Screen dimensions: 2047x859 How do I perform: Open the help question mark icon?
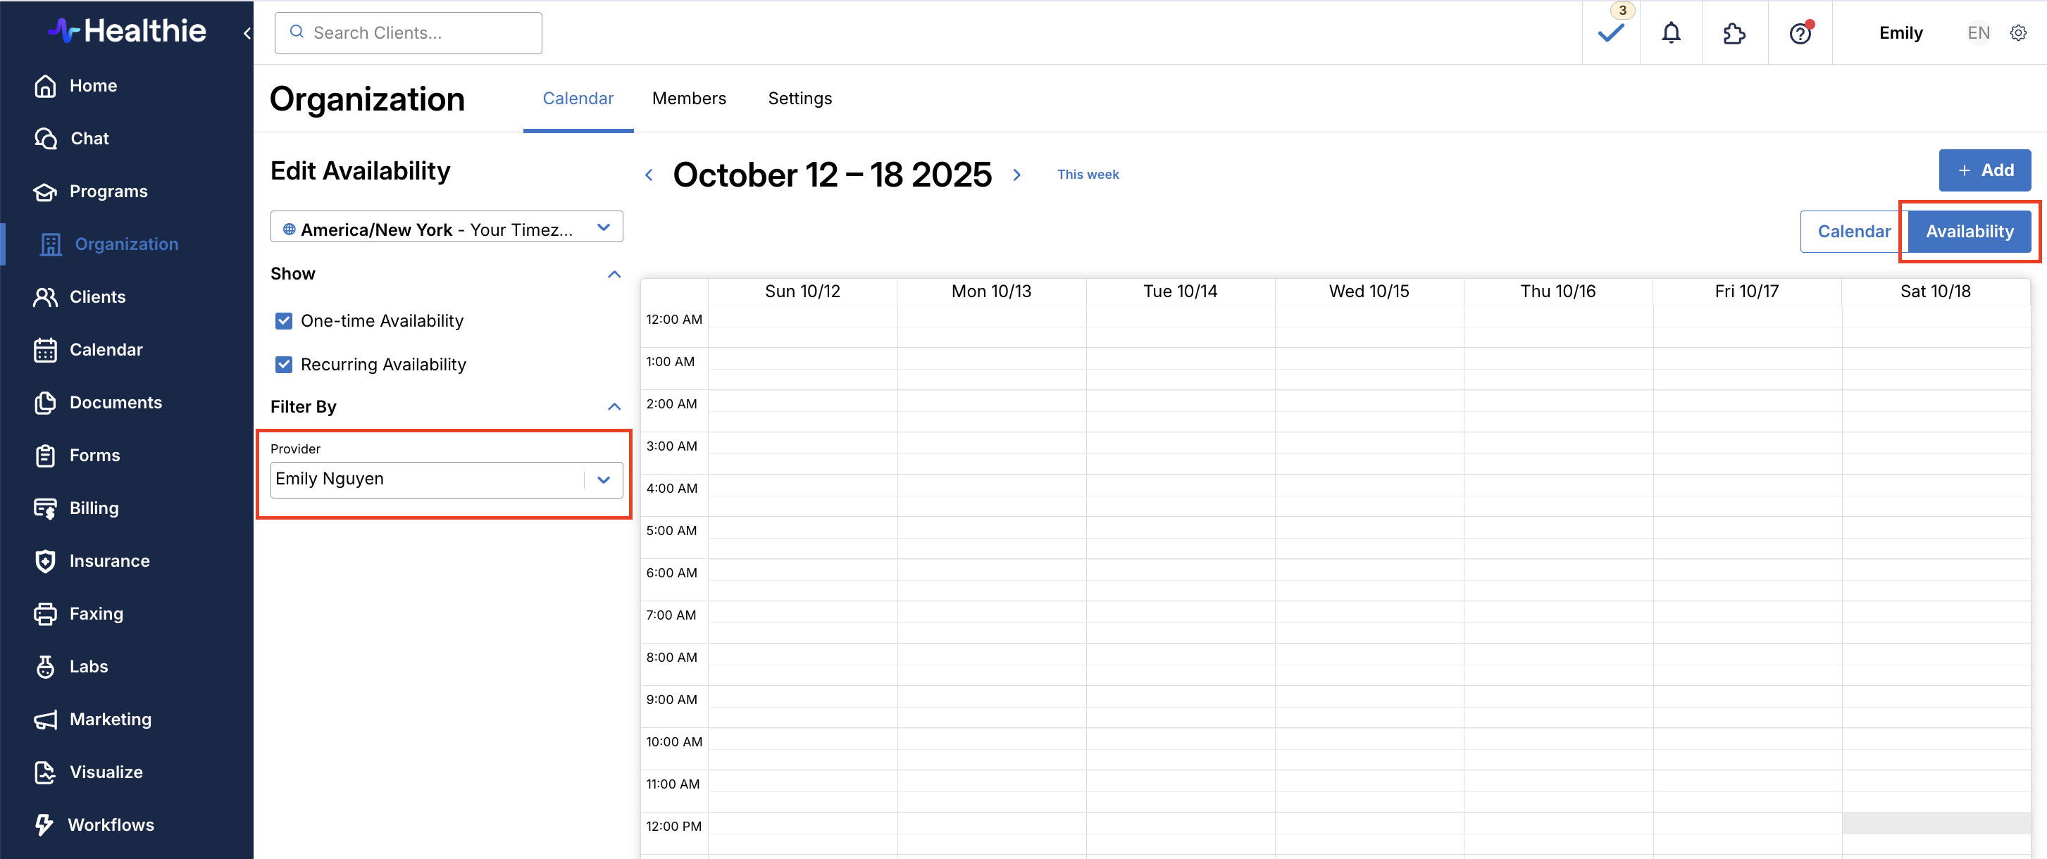[x=1799, y=33]
